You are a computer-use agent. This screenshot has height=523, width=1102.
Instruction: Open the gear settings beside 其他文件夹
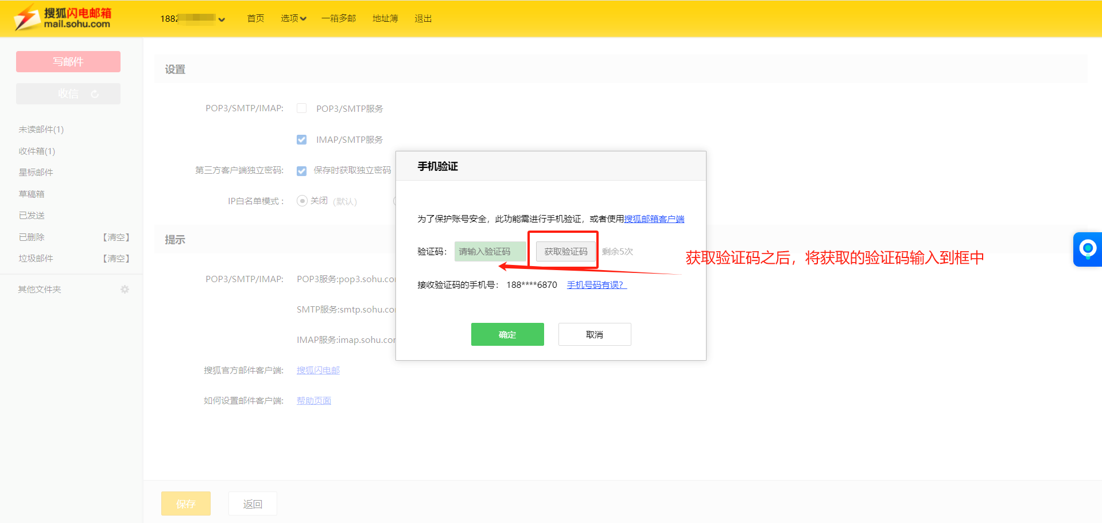click(125, 290)
